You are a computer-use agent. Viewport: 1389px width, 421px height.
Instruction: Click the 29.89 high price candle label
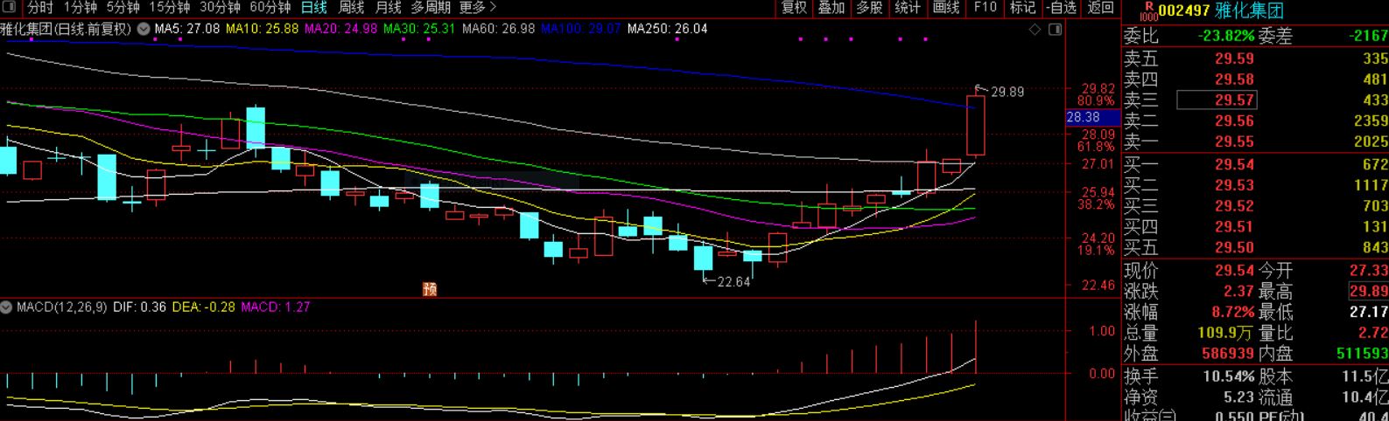click(x=1007, y=92)
